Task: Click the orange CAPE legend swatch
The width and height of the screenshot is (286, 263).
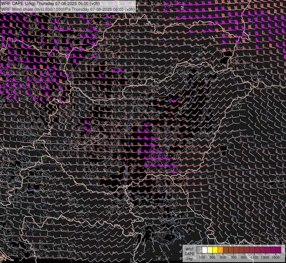Action: (220, 250)
